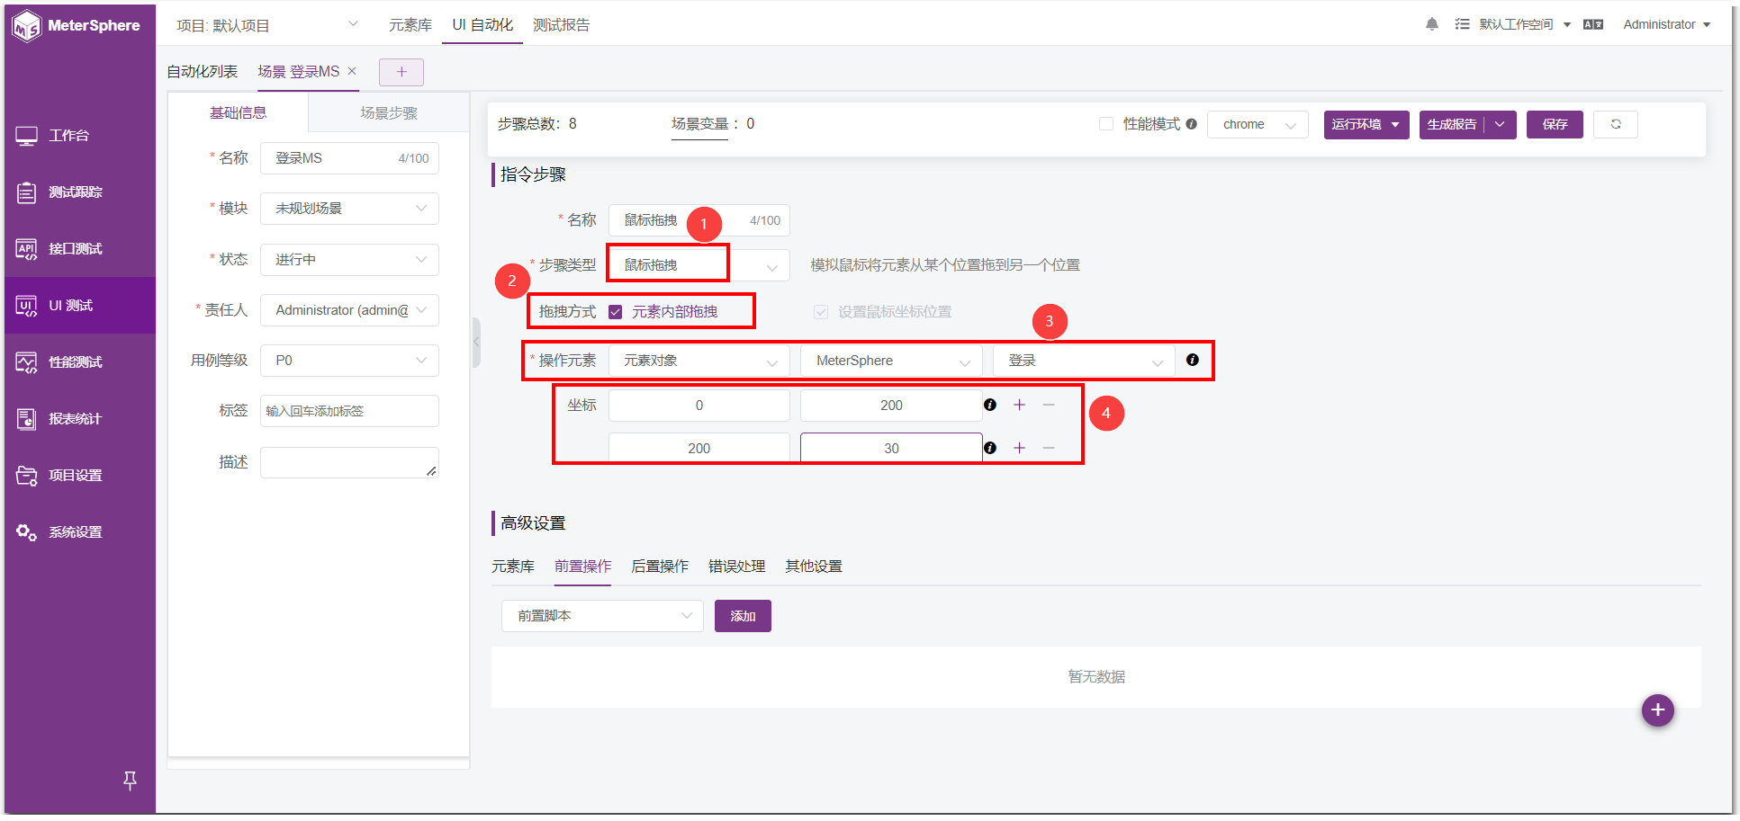
Task: Click the 设置鼠标坐标位置 checkbox
Action: coord(821,312)
